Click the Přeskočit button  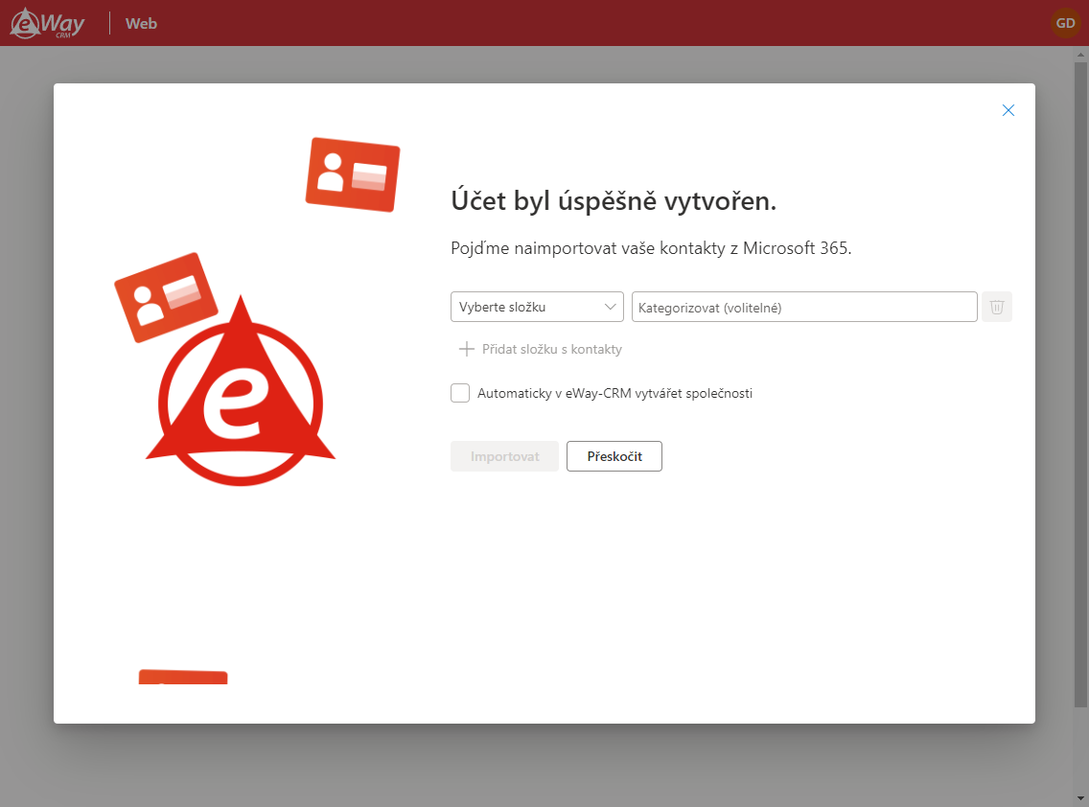614,456
